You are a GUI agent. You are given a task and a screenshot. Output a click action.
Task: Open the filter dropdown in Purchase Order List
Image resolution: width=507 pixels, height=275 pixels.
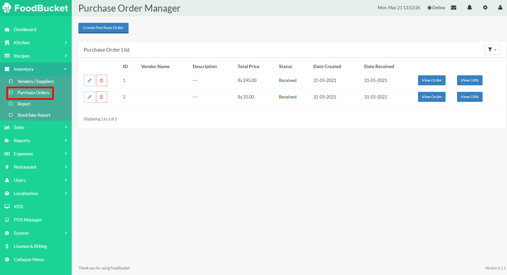(492, 50)
